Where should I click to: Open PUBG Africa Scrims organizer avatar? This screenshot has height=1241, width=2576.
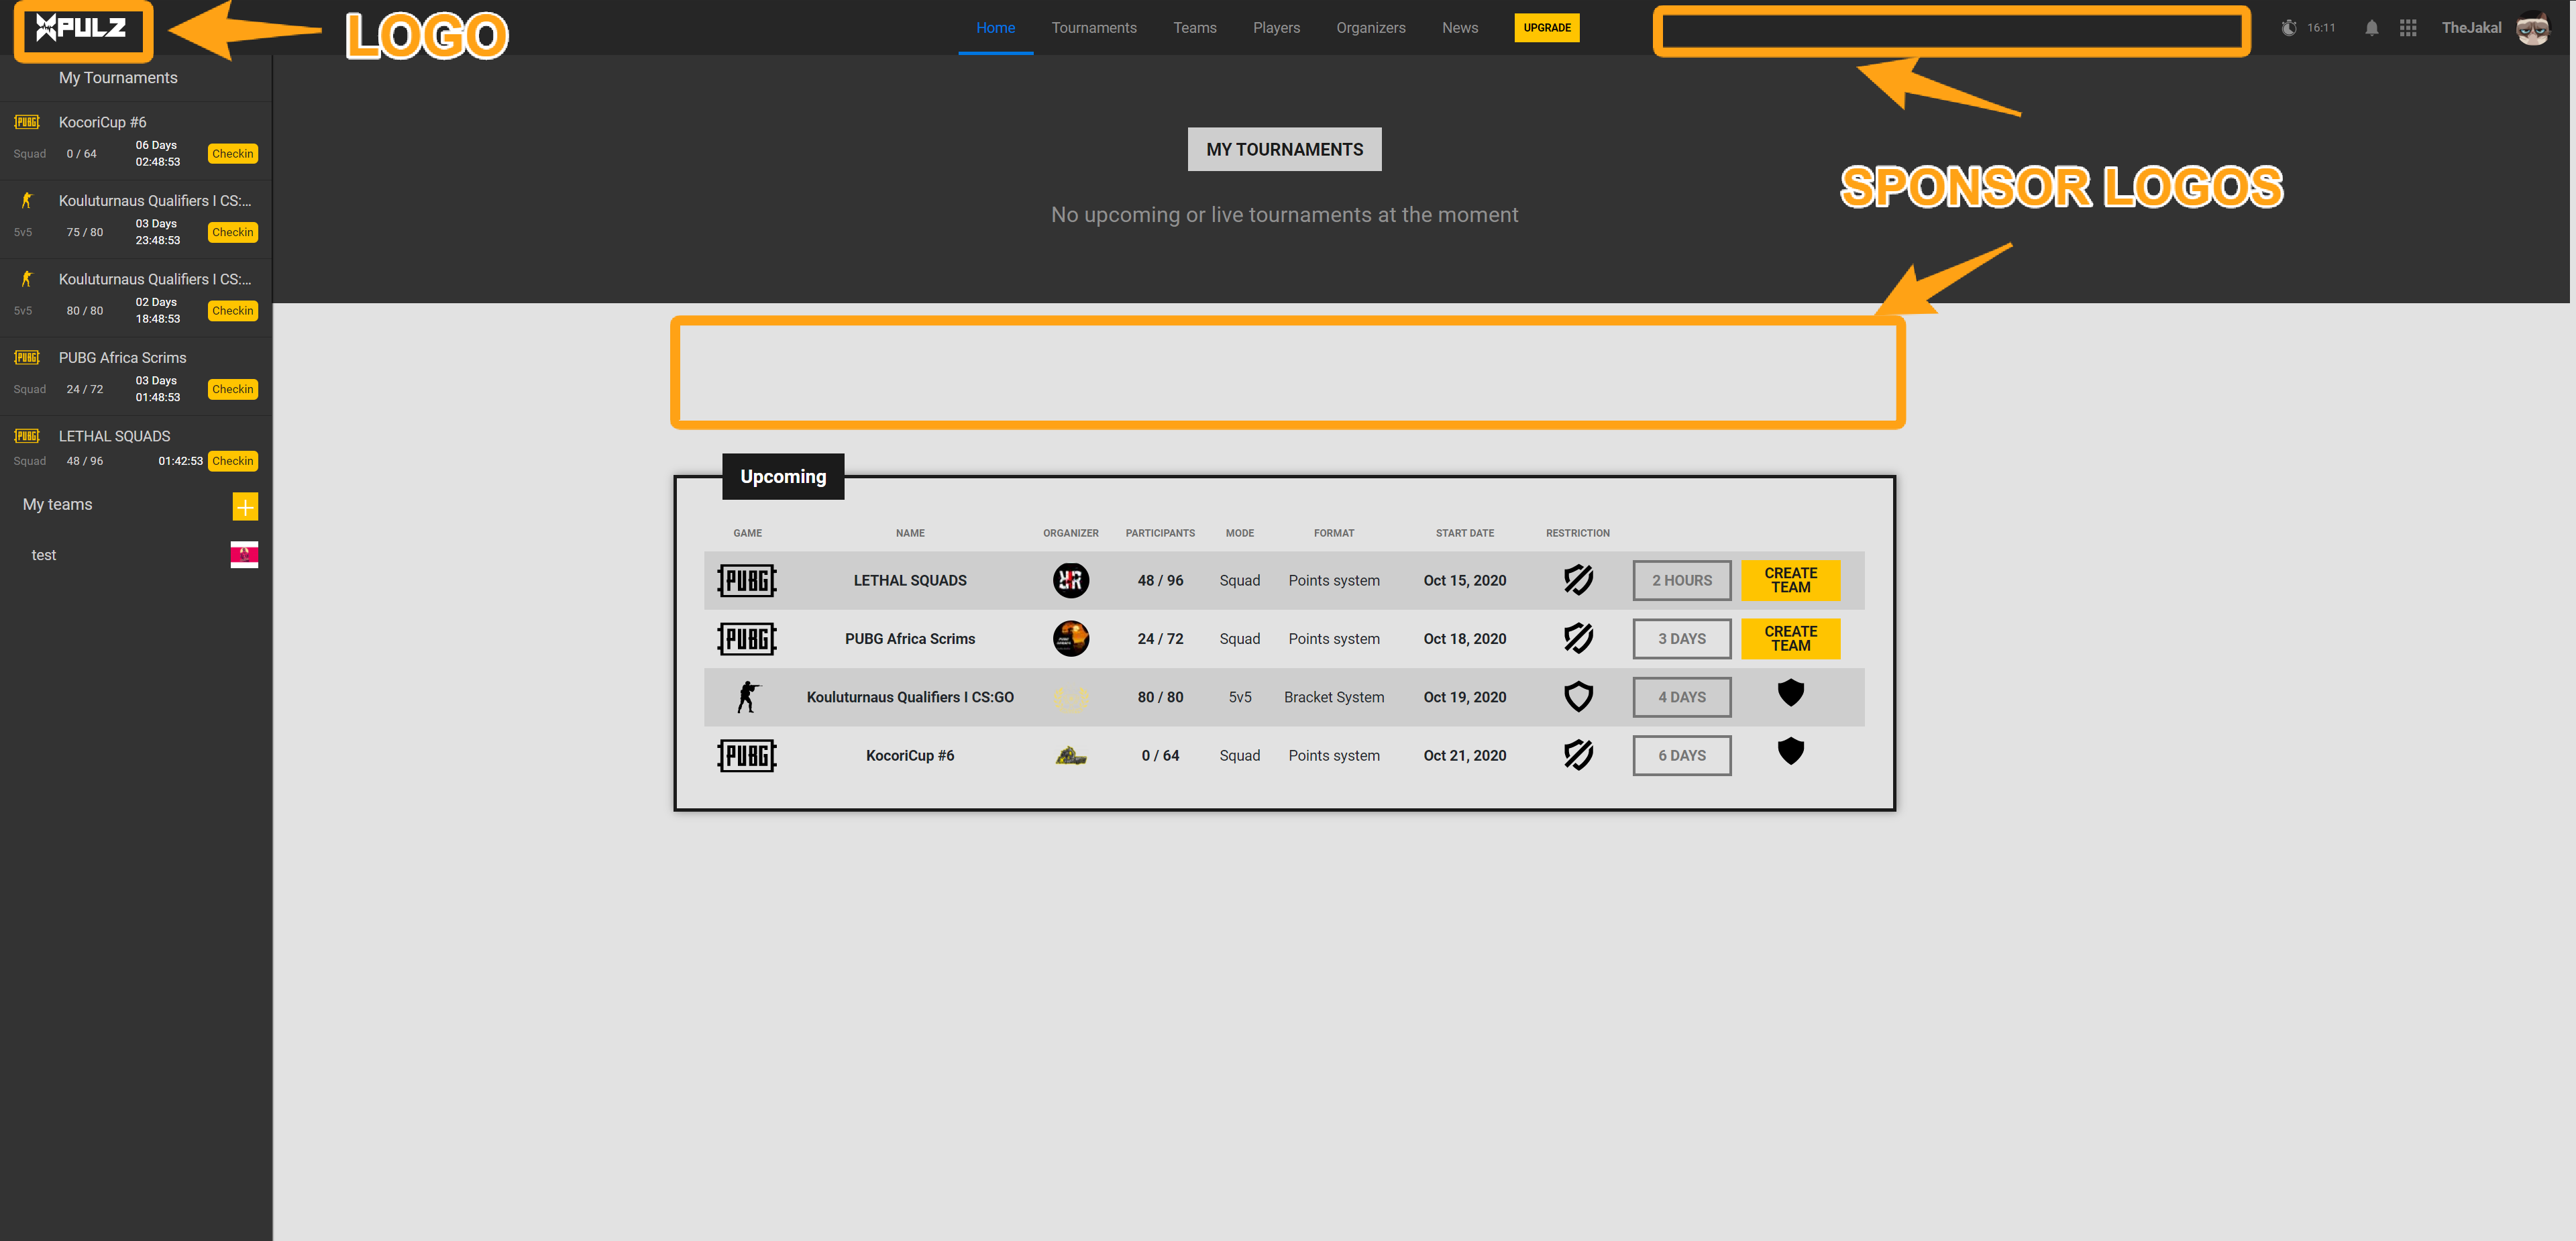1071,638
